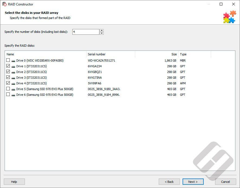240x188 pixels.
Task: Click the drive icon next to Drive 6
Action: (x=13, y=95)
